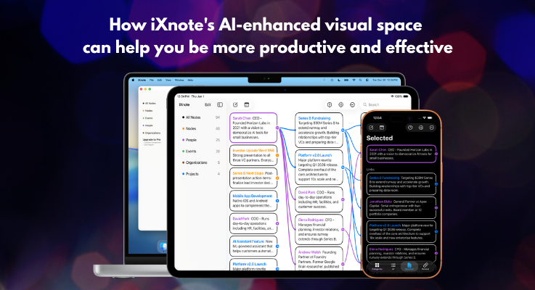This screenshot has height=290, width=535.
Task: Tap the selected Sarah Chen card on iPhone
Action: 401,154
